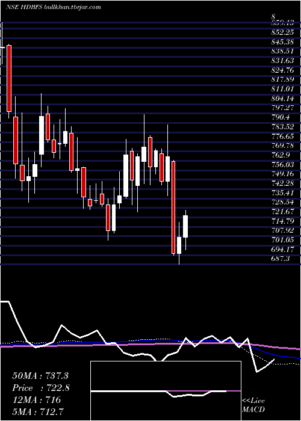Click the 5MA : 712.7 readout

click(38, 411)
